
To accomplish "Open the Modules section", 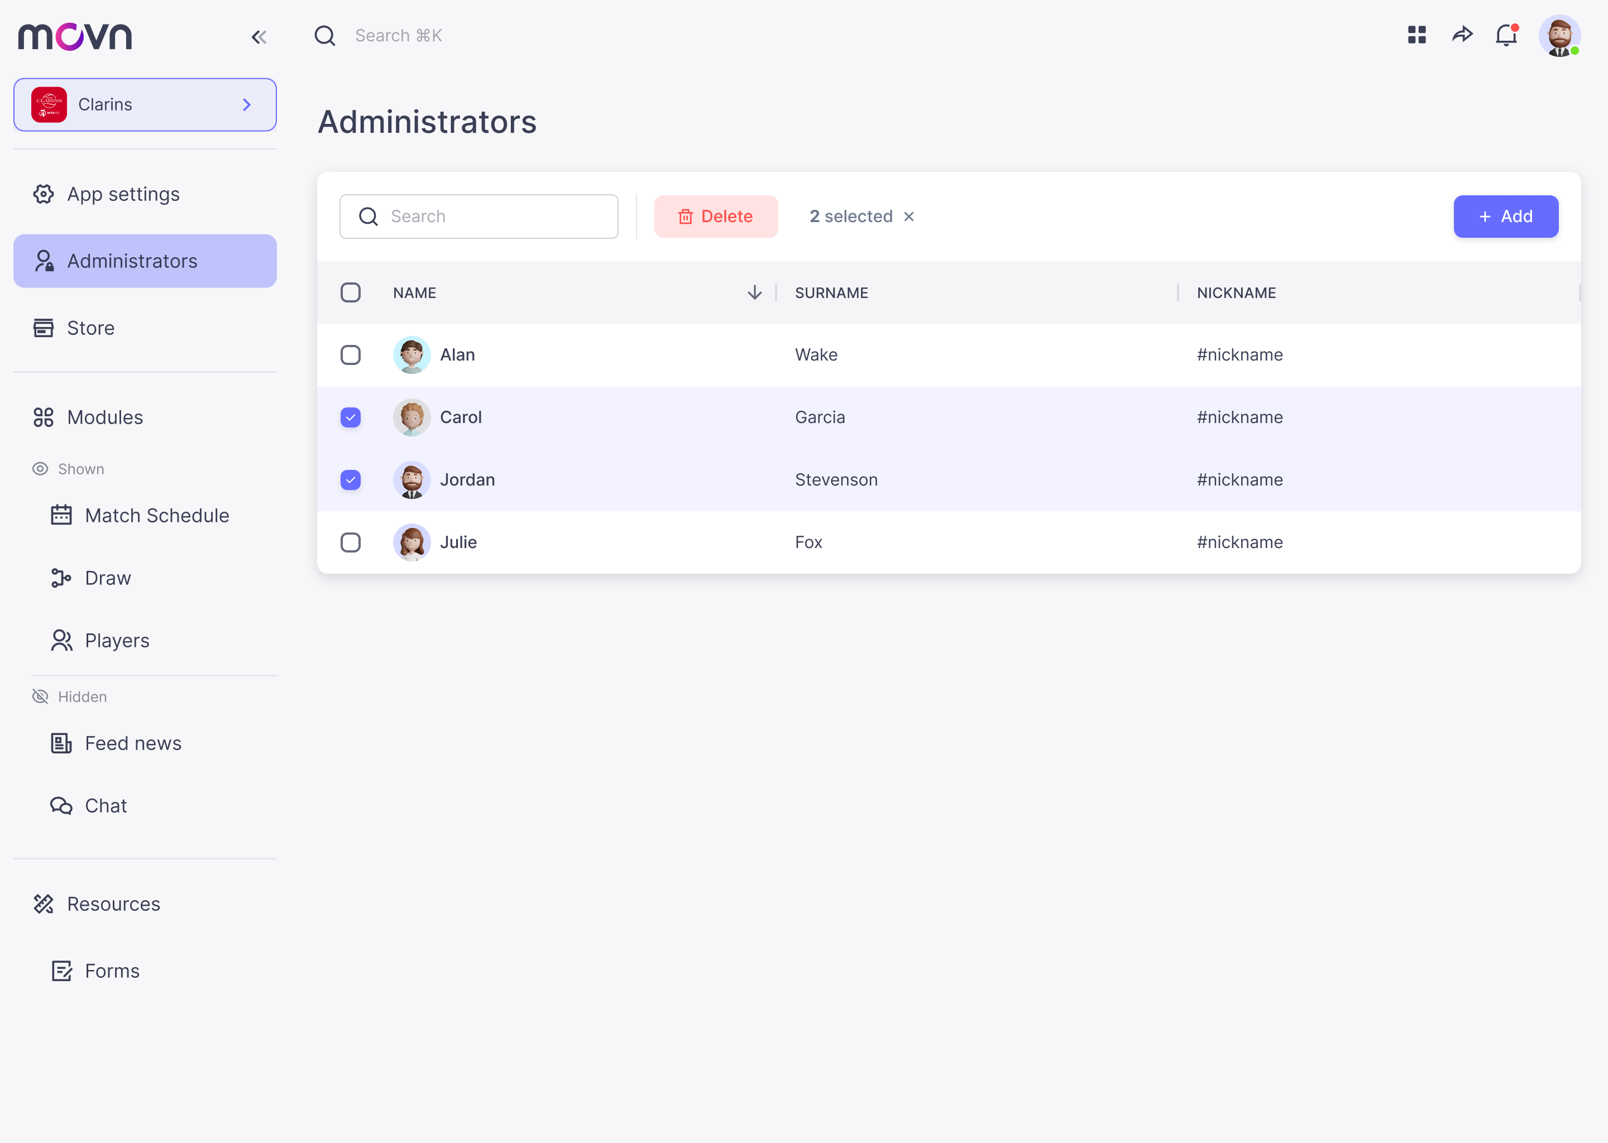I will (104, 417).
